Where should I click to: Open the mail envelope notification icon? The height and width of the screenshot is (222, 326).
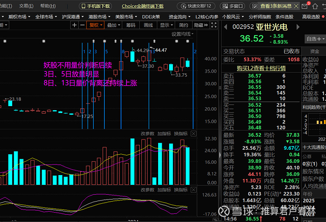pyautogui.click(x=304, y=6)
